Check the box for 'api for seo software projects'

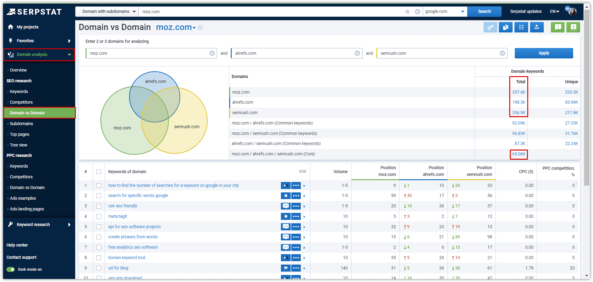(99, 227)
